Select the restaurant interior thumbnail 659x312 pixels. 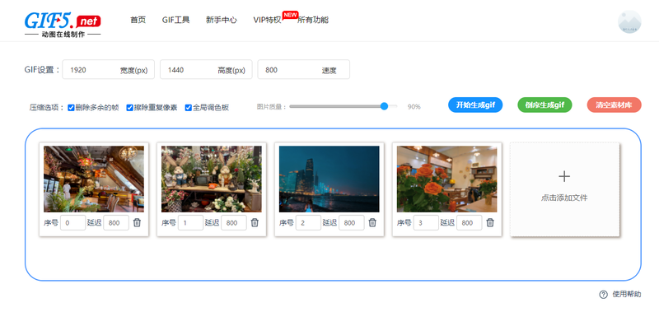[x=94, y=179]
